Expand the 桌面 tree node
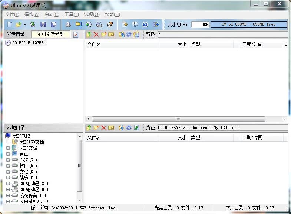 click(8, 154)
